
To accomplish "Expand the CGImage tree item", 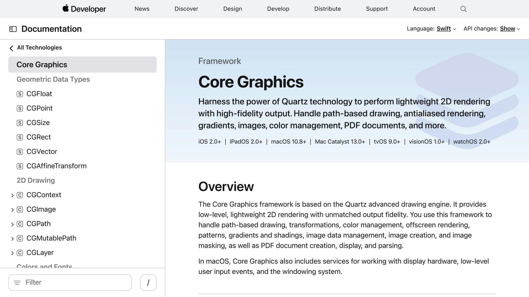I will point(12,210).
